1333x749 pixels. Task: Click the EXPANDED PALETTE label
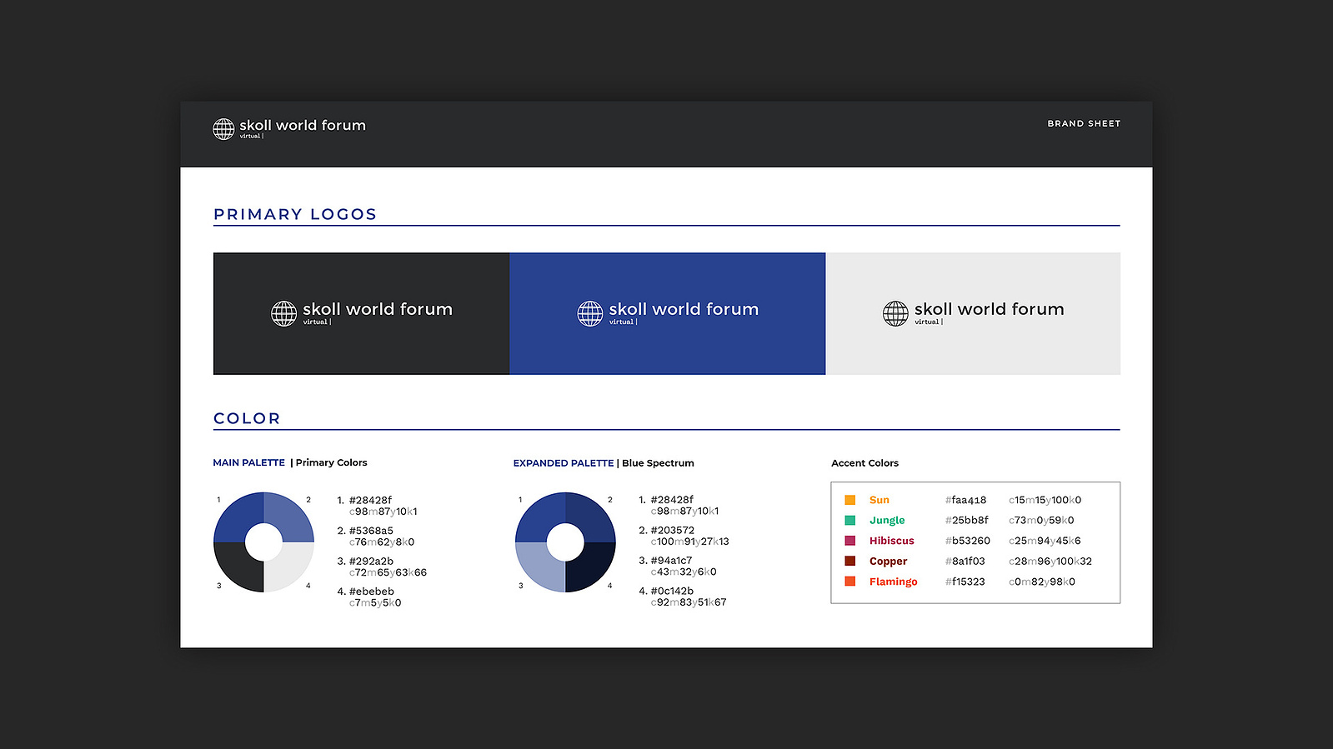564,463
